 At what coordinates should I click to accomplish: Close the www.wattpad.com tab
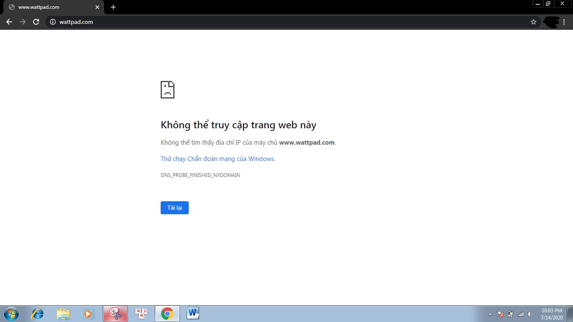pyautogui.click(x=97, y=7)
